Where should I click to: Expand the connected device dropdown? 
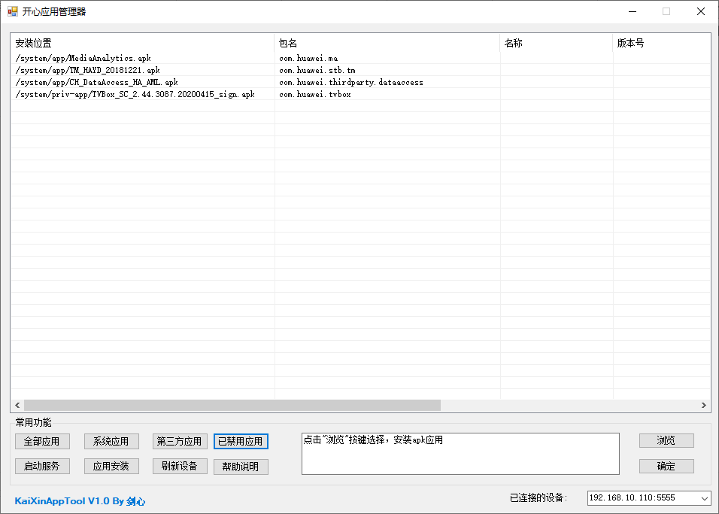point(704,498)
